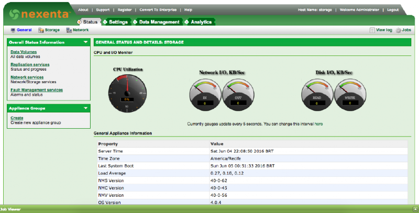This screenshot has height=213, width=419.
Task: Open the Network section icon
Action: tap(69, 30)
